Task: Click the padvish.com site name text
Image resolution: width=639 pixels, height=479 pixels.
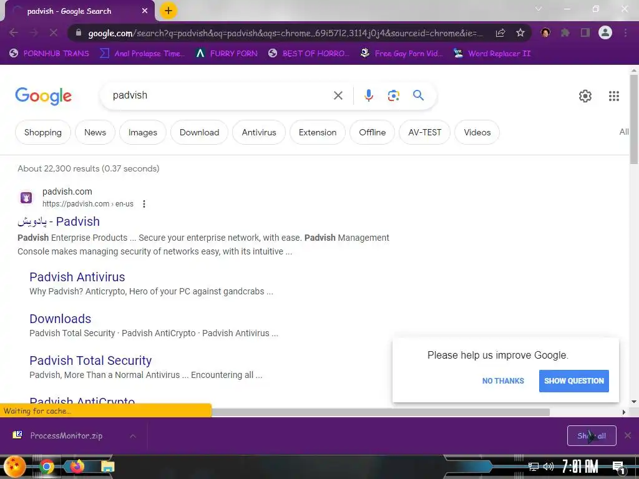Action: point(67,191)
